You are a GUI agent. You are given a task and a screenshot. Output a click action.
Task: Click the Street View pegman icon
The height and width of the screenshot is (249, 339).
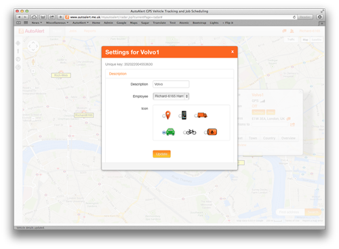[33, 62]
